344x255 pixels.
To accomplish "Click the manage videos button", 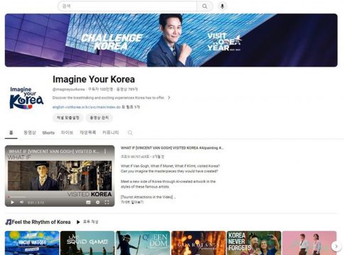I will 99,118.
